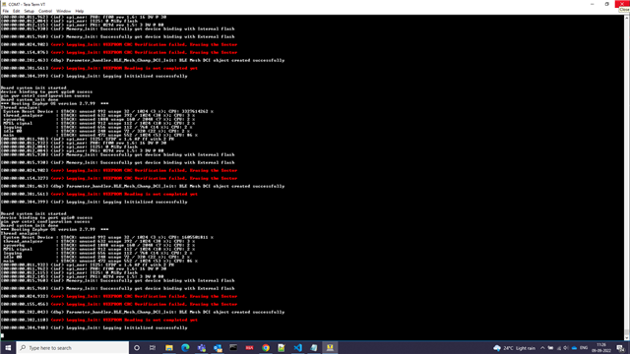Viewport: 630px width, 354px height.
Task: Open the Help menu
Action: pos(80,11)
